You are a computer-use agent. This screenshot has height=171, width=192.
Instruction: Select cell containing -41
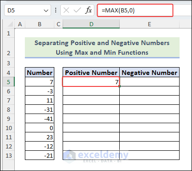point(40,119)
